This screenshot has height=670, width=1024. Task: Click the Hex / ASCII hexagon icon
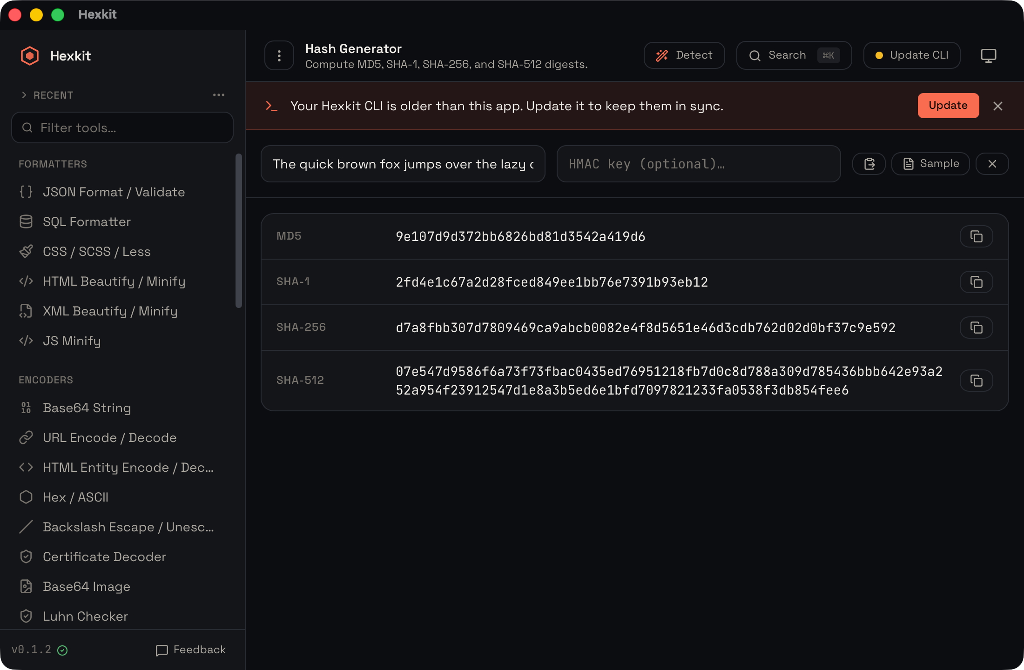pyautogui.click(x=26, y=497)
